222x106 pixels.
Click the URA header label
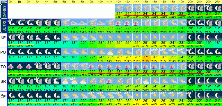[3, 2]
